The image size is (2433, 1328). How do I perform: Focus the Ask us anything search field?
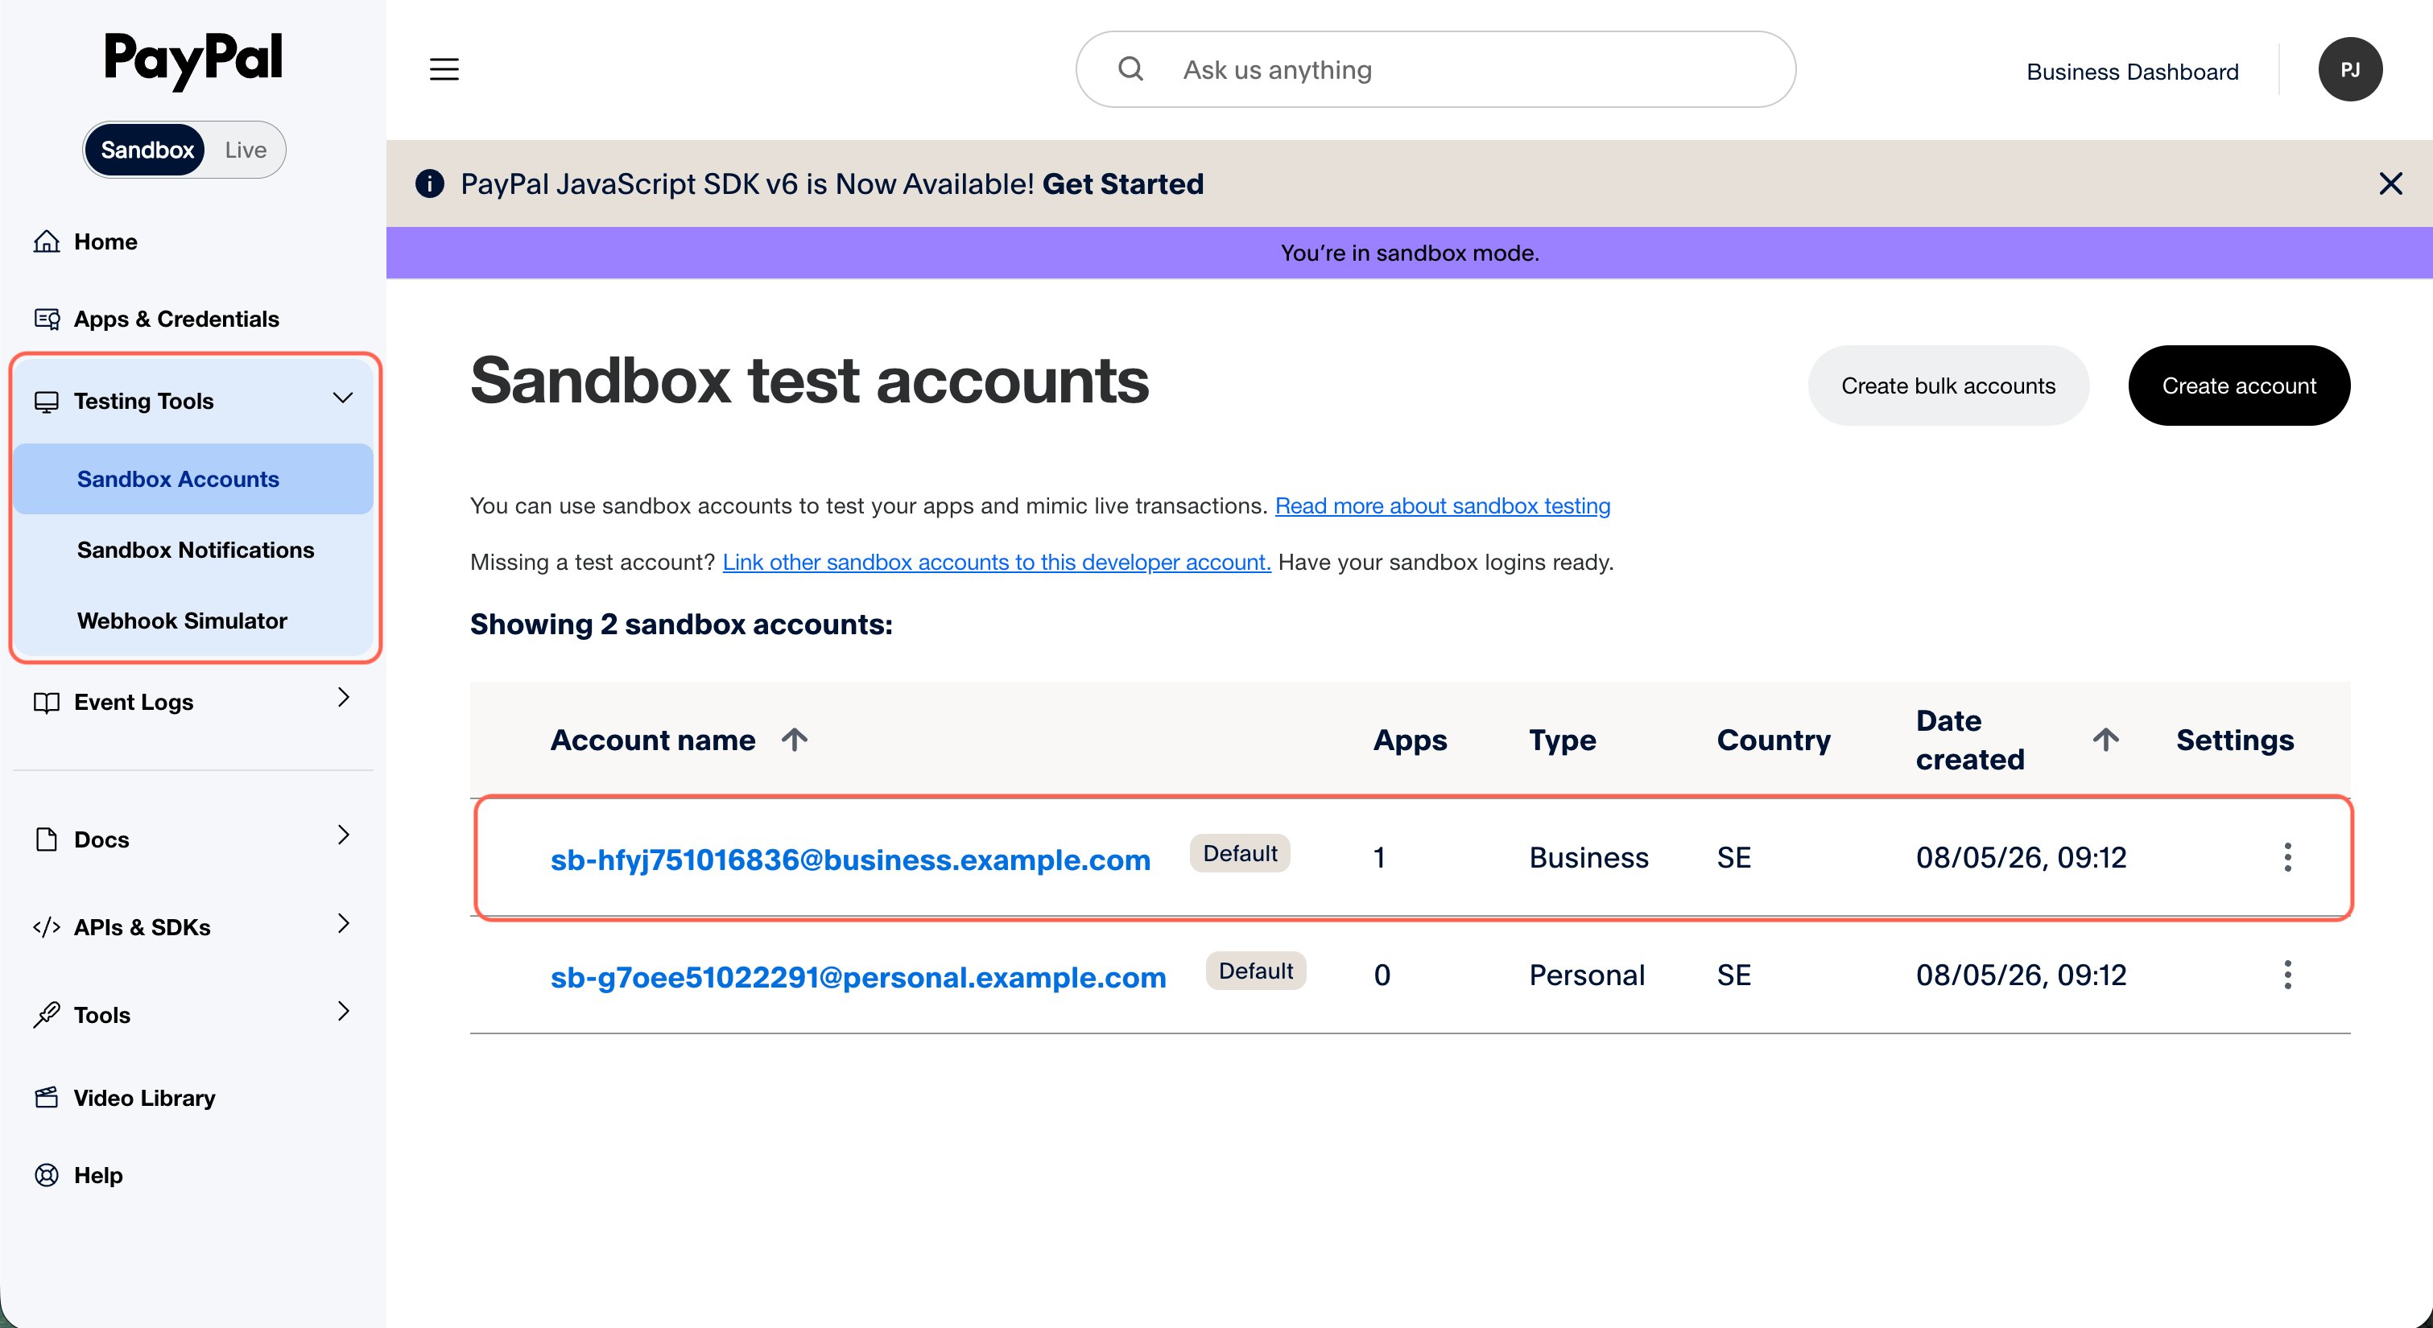(x=1435, y=69)
